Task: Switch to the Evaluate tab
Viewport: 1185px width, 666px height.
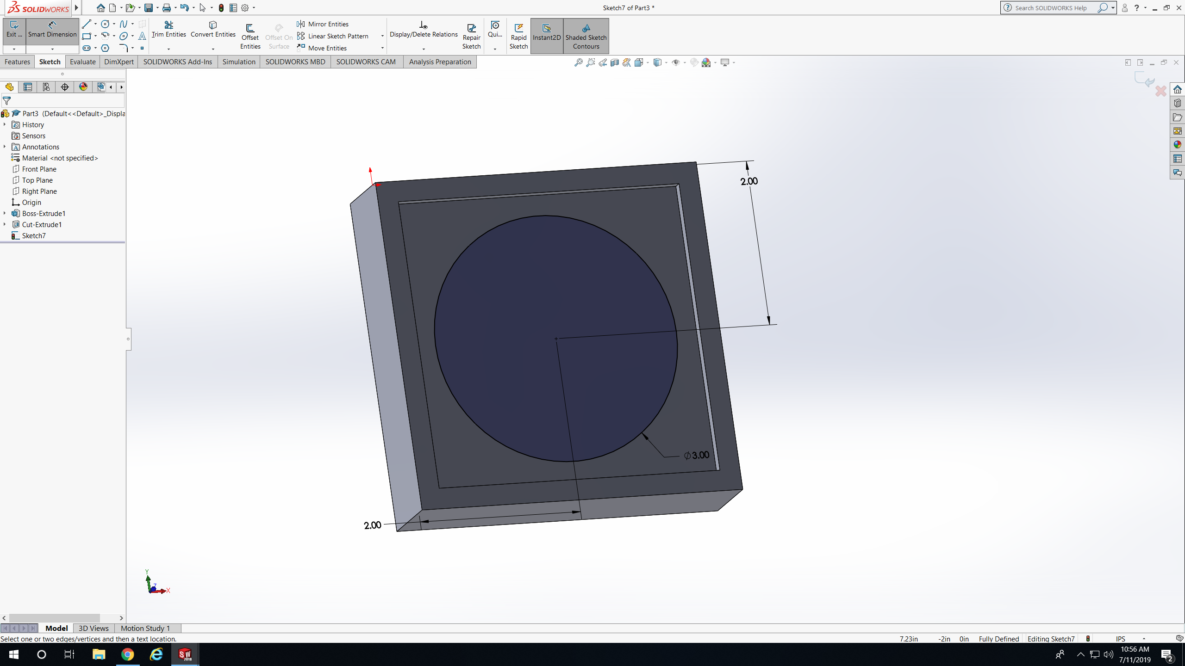Action: click(x=82, y=62)
